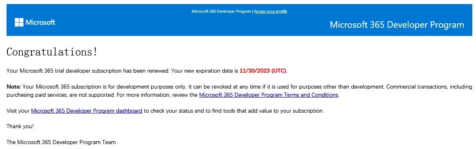
Task: Click The Microsoft 365 Developer Program Team signature
Action: click(x=61, y=142)
